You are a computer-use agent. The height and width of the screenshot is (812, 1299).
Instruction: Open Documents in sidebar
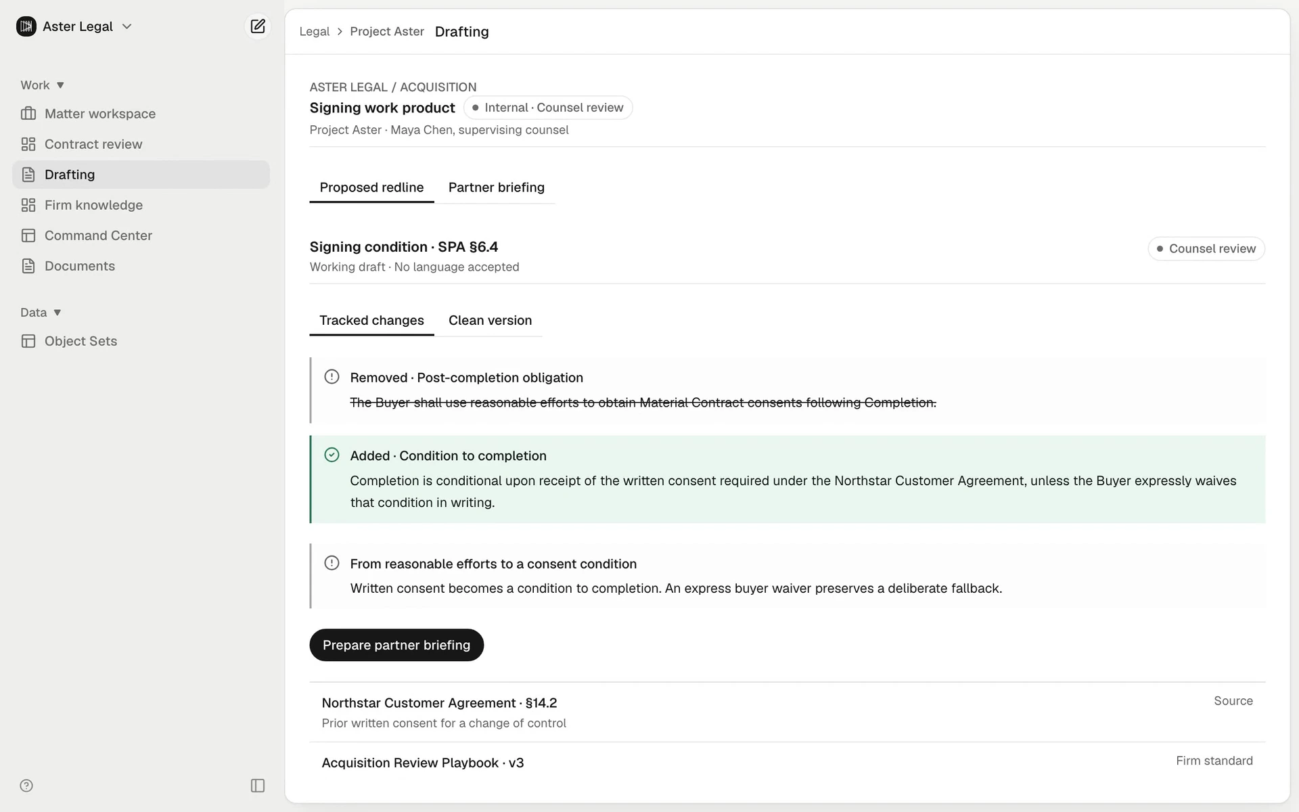(x=141, y=266)
